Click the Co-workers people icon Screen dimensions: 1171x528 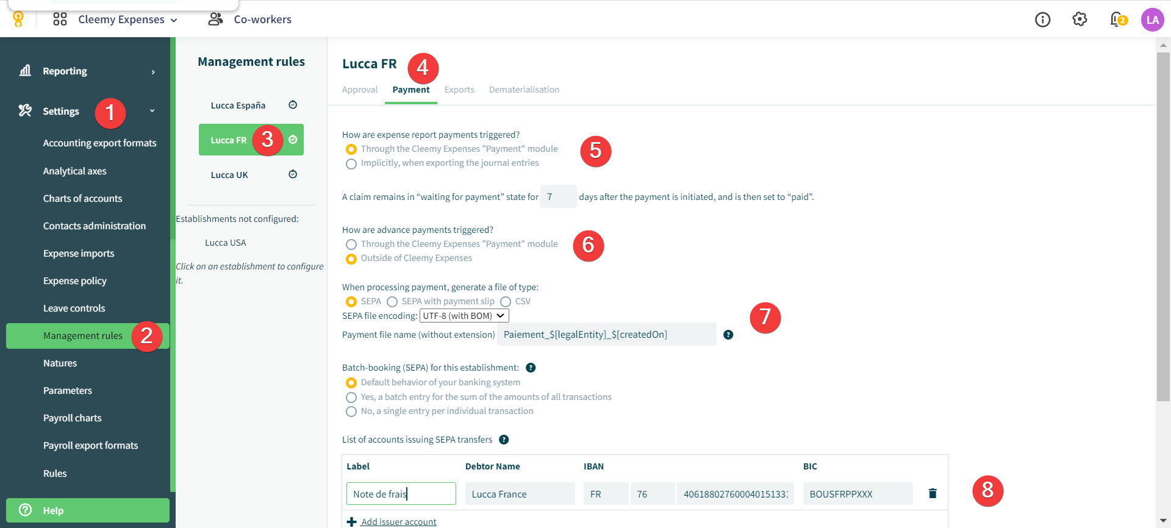[215, 20]
